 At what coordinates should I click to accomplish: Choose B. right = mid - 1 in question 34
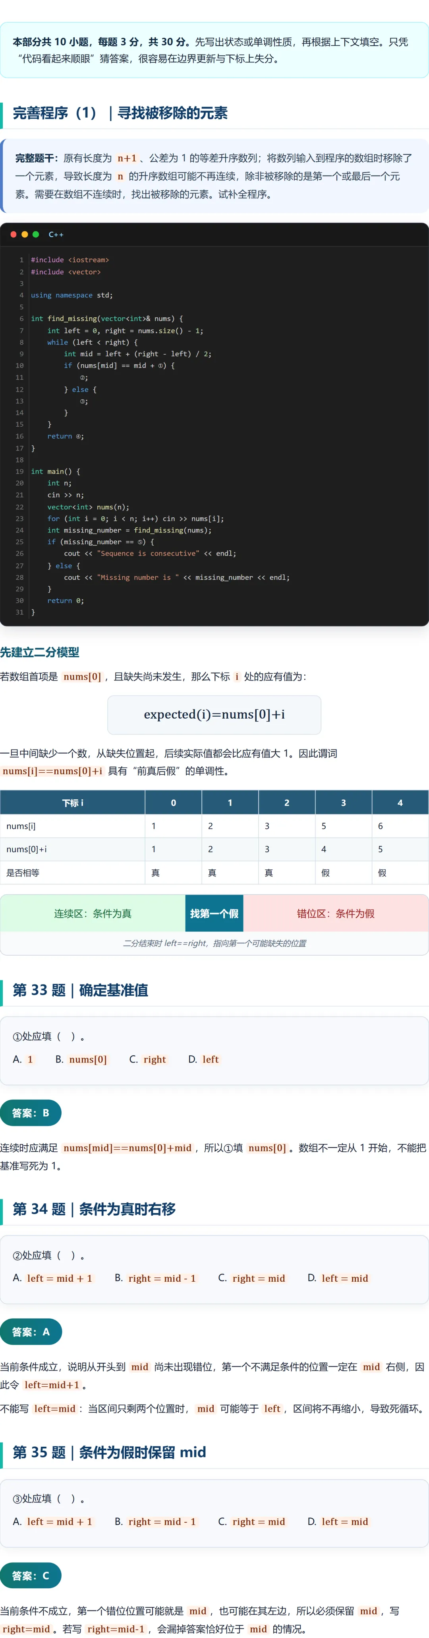point(157,1278)
